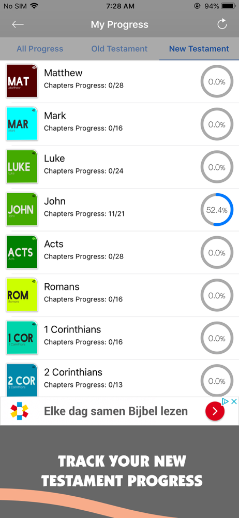This screenshot has height=518, width=239.
Task: Switch to All Progress tab
Action: coord(40,49)
